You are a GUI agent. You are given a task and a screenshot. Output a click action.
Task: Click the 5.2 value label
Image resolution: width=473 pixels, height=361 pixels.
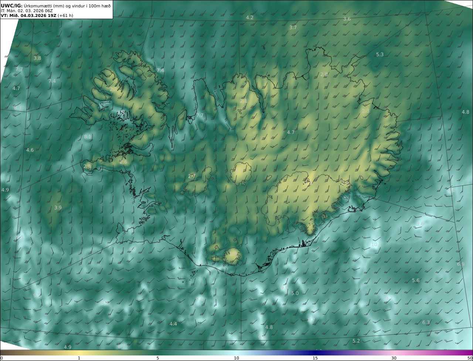(x=356, y=341)
